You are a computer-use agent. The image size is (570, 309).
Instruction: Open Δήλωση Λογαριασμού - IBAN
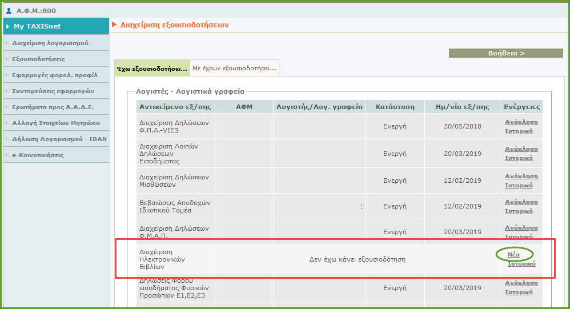[x=59, y=139]
